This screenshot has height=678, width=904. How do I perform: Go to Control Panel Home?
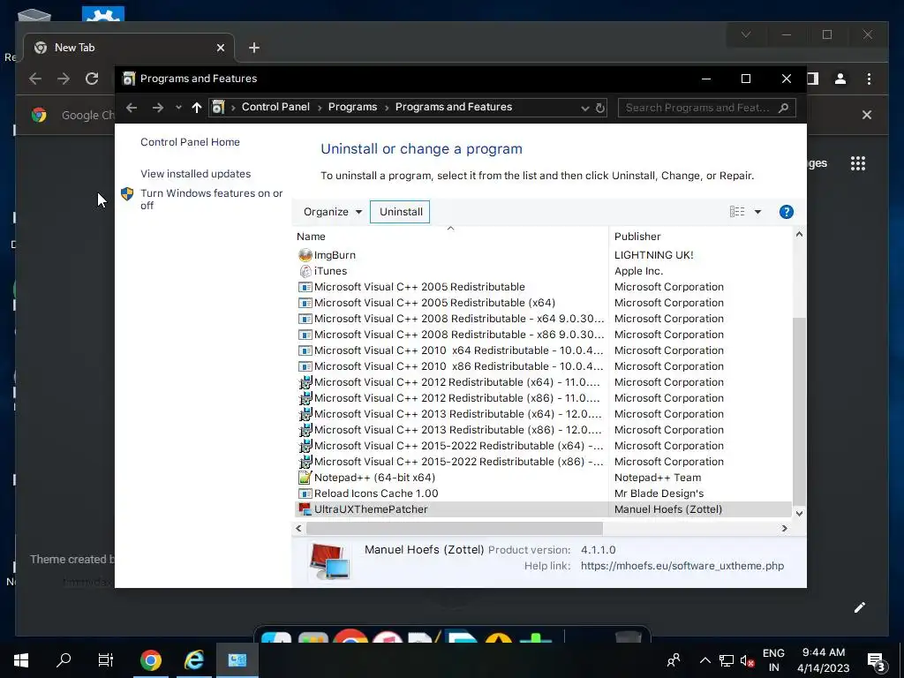click(x=190, y=142)
